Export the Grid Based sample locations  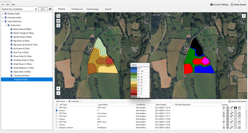pyautogui.click(x=239, y=128)
